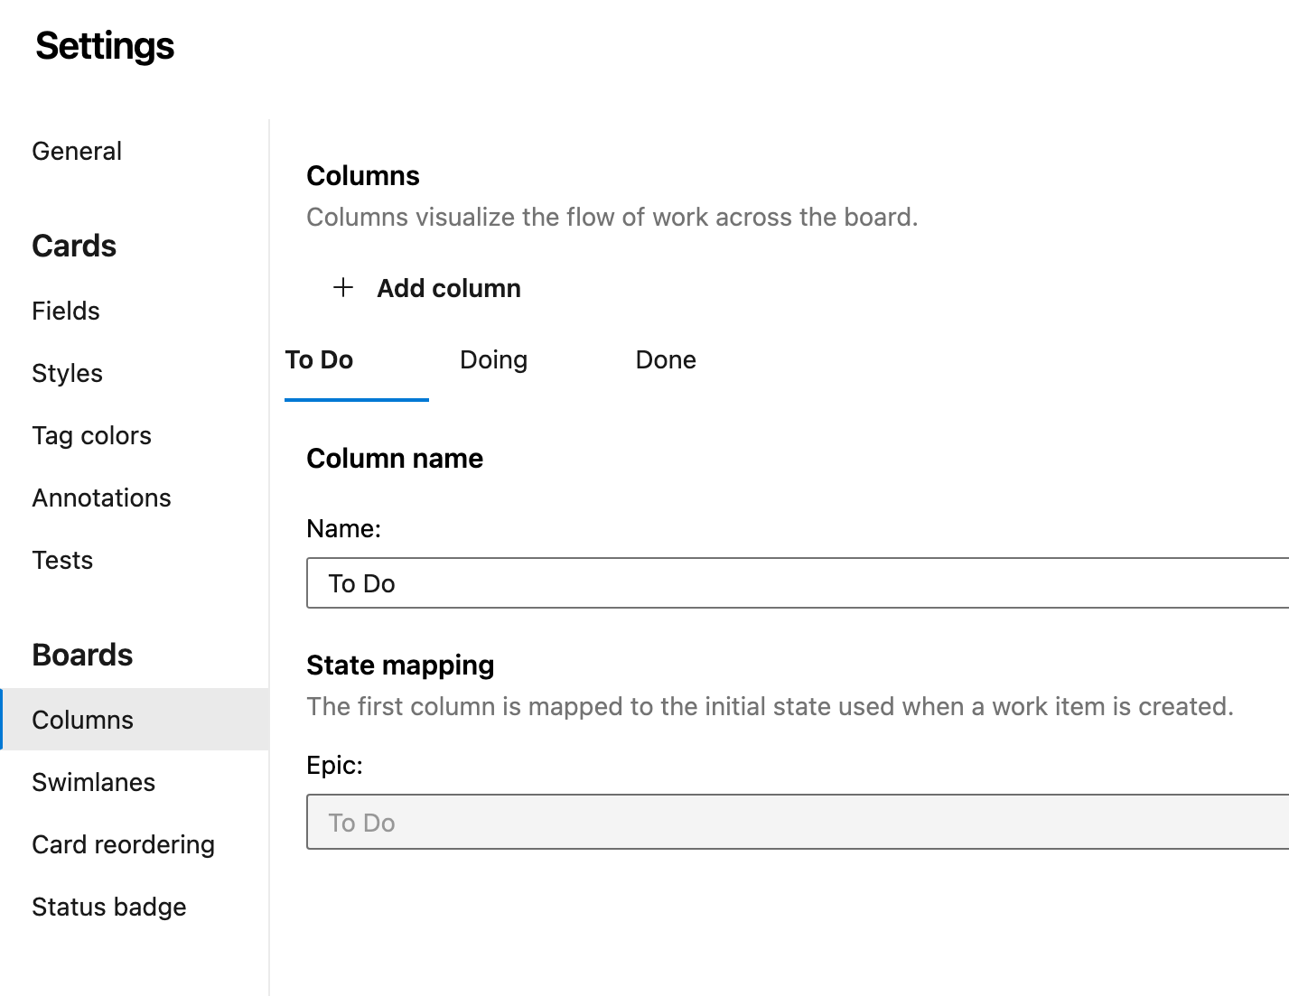Click the Cards section heading
1289x996 pixels.
[x=74, y=246]
